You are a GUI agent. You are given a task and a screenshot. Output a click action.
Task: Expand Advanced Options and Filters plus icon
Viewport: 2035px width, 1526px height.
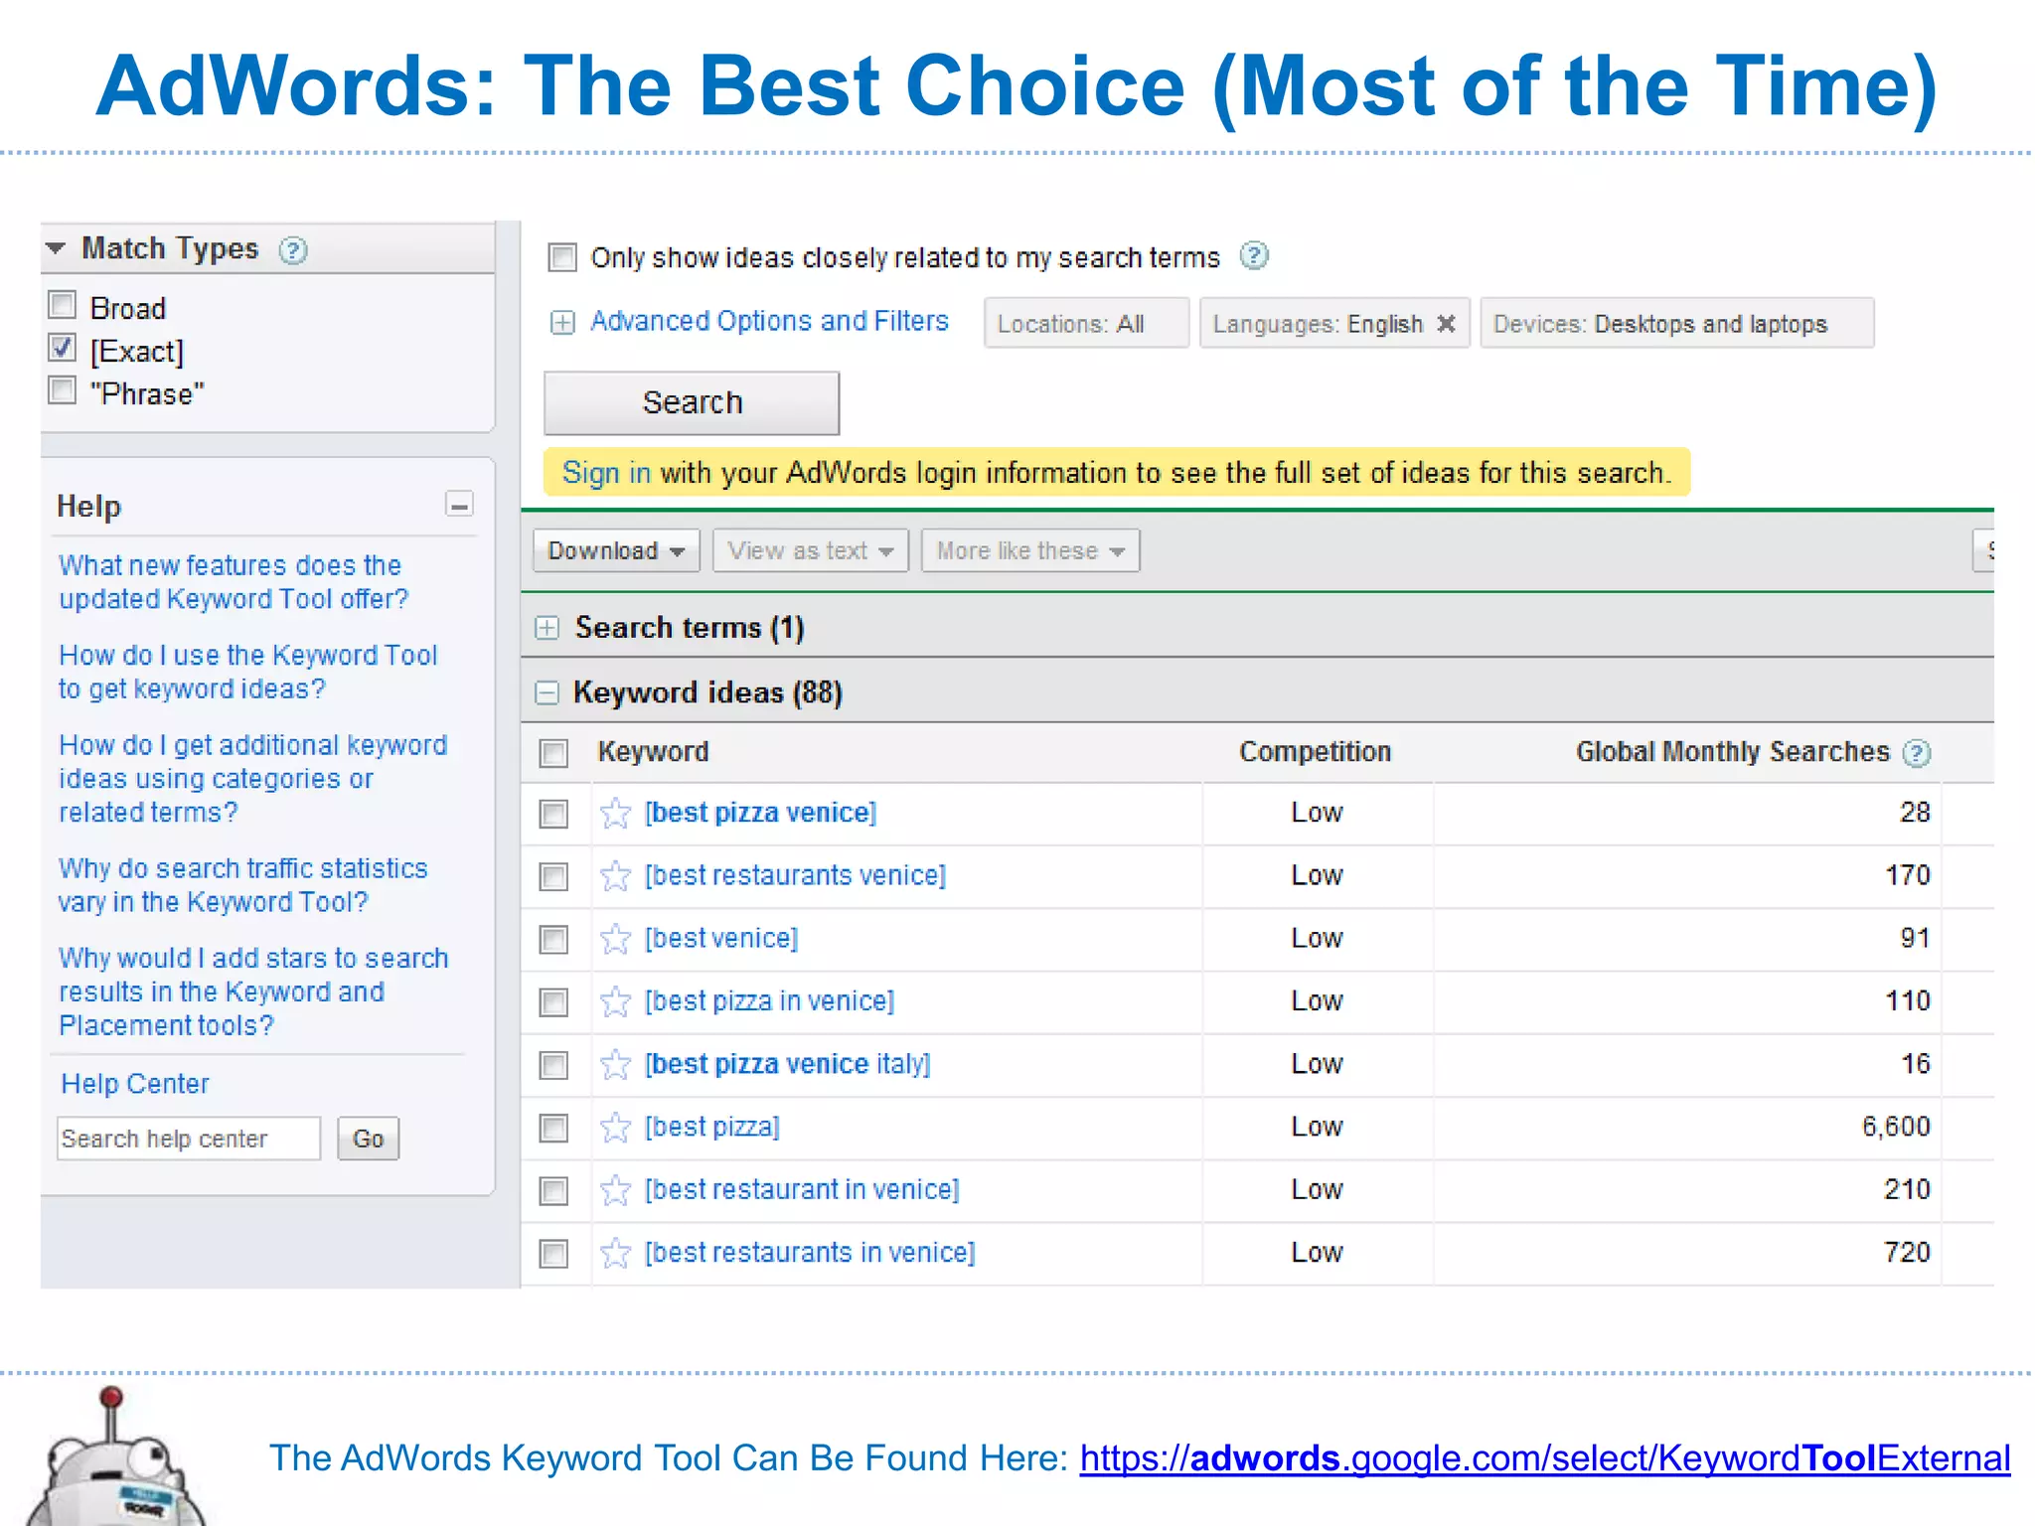(x=562, y=323)
